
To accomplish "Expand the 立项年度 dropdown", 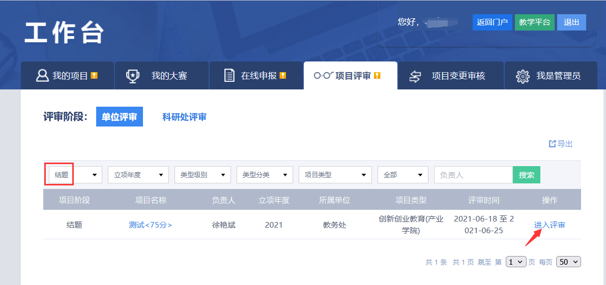I will coord(138,175).
